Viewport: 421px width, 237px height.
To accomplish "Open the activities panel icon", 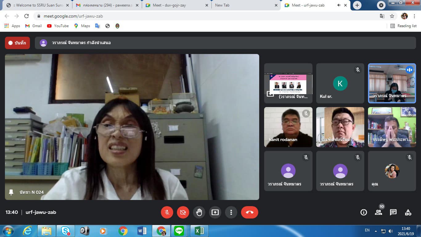I will coord(408,212).
